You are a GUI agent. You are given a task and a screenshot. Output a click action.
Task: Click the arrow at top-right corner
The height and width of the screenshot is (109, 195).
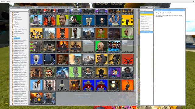pos(193,2)
